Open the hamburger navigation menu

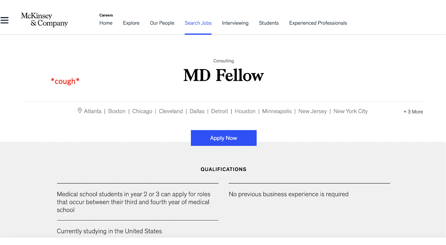point(5,20)
